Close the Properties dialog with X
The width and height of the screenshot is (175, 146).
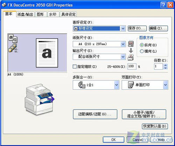point(170,5)
